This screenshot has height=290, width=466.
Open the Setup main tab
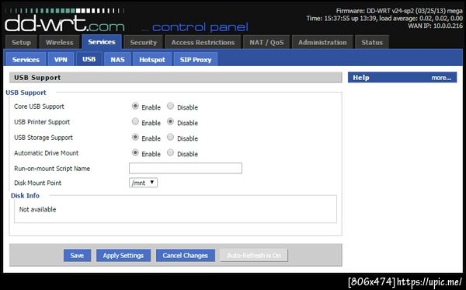22,42
